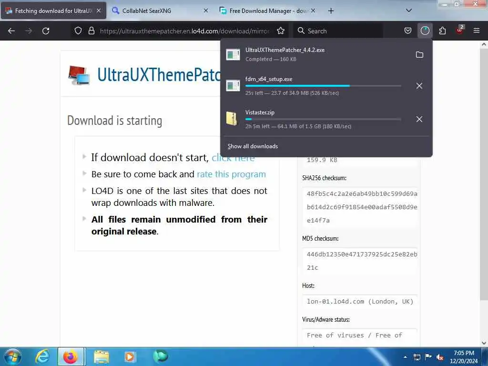Click the 'Download is starting' heading

(114, 121)
